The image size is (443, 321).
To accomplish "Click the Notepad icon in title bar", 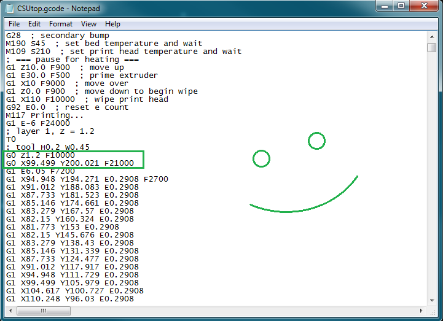I will click(9, 9).
